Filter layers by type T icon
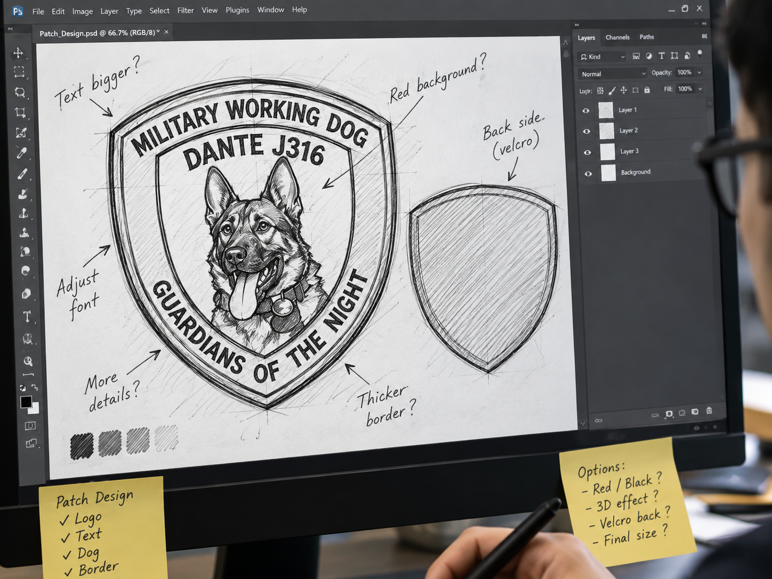 [662, 55]
